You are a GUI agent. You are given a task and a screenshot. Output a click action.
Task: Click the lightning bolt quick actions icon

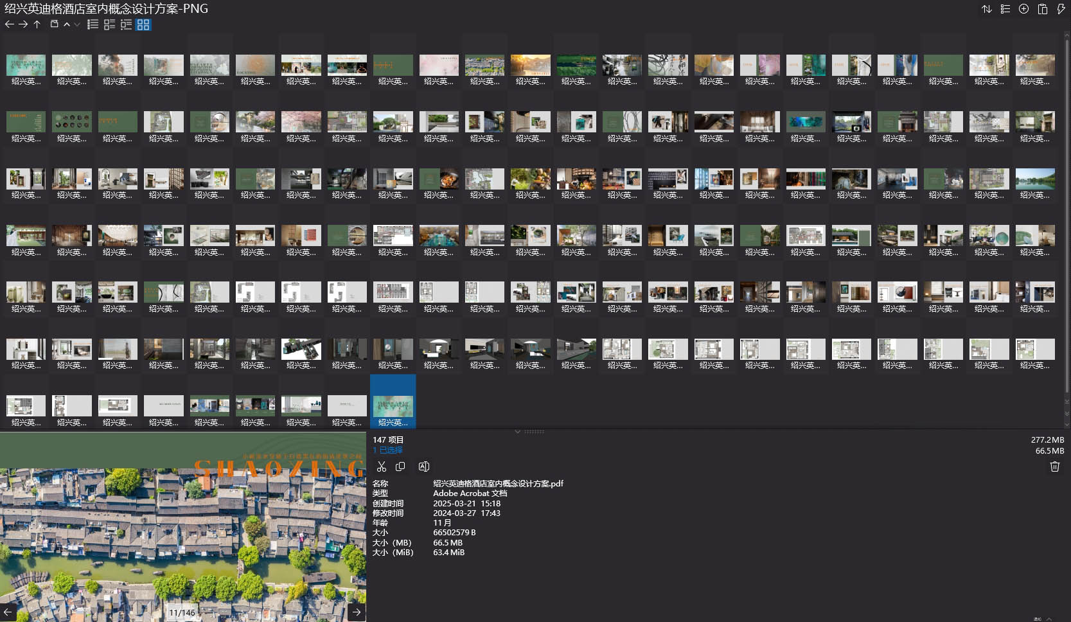click(1061, 9)
